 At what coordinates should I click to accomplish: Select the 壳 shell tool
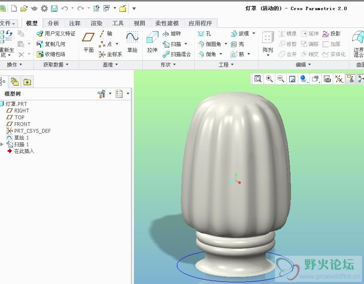[237, 44]
